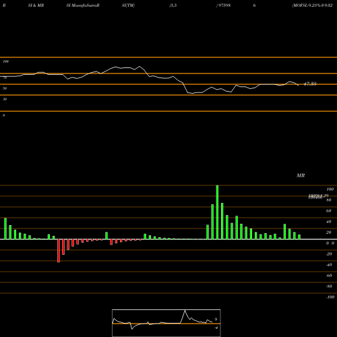Click the '9' label in the mini chart
The height and width of the screenshot is (337, 337).
pyautogui.click(x=216, y=319)
